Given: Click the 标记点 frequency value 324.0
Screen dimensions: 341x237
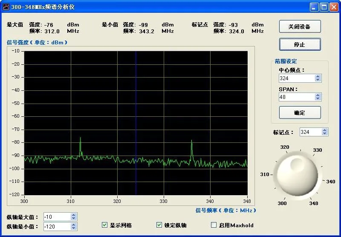Looking at the screenshot, I should tap(237, 31).
